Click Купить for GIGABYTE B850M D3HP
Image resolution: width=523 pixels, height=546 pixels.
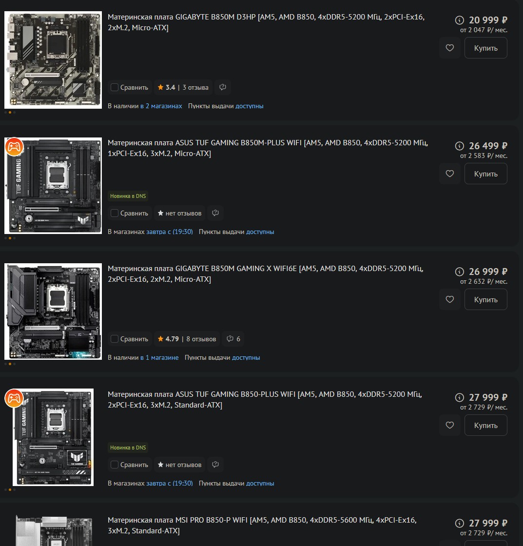tap(485, 48)
